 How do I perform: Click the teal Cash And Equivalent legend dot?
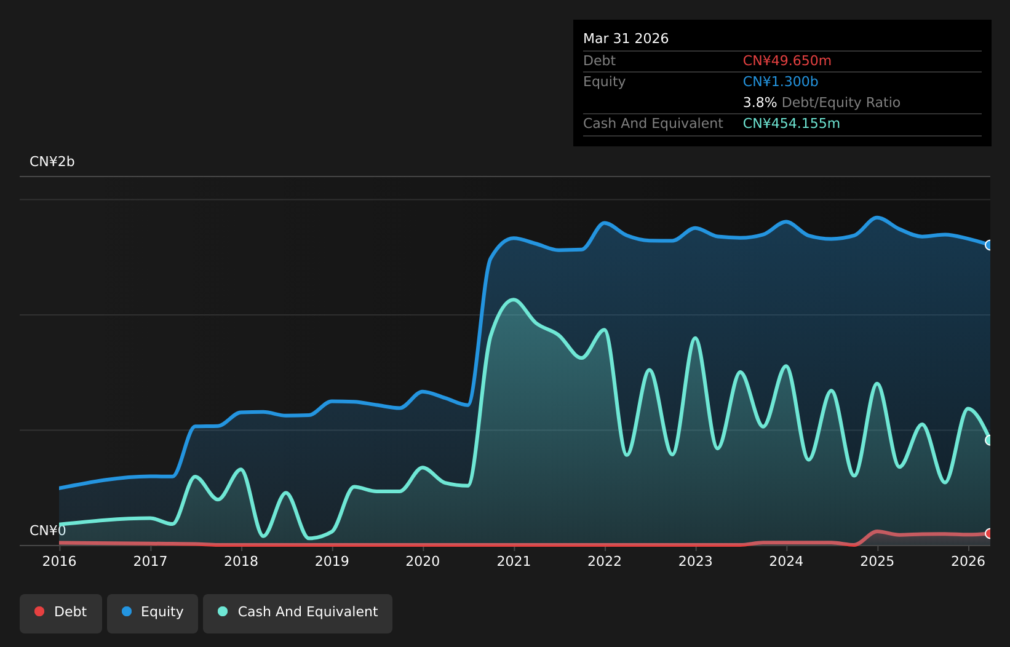point(223,611)
